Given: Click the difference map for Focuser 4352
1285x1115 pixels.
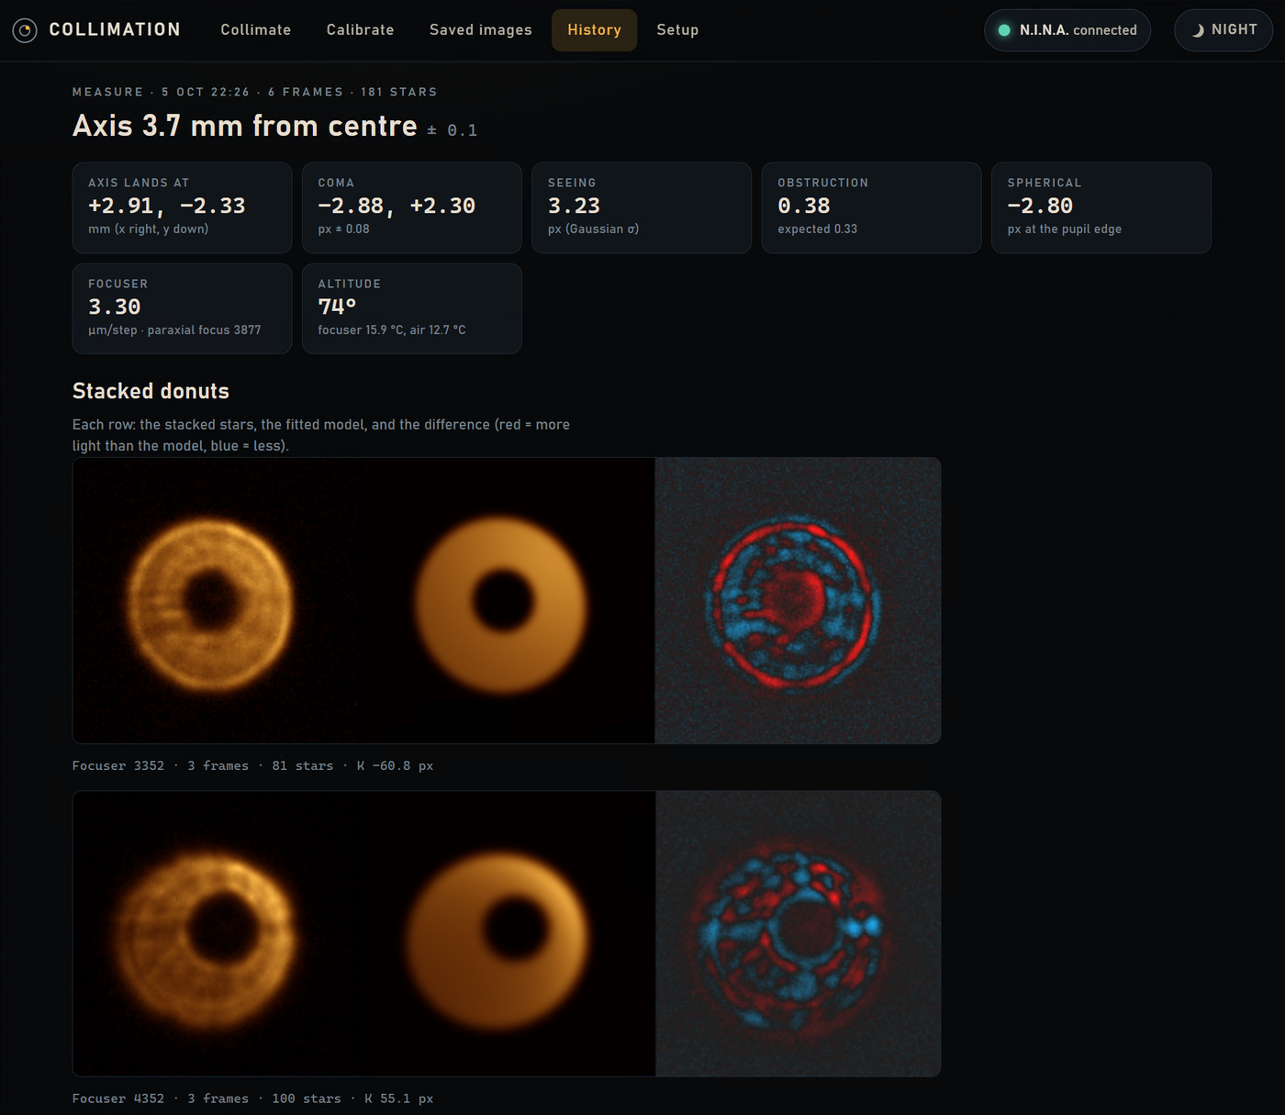Looking at the screenshot, I should click(798, 933).
